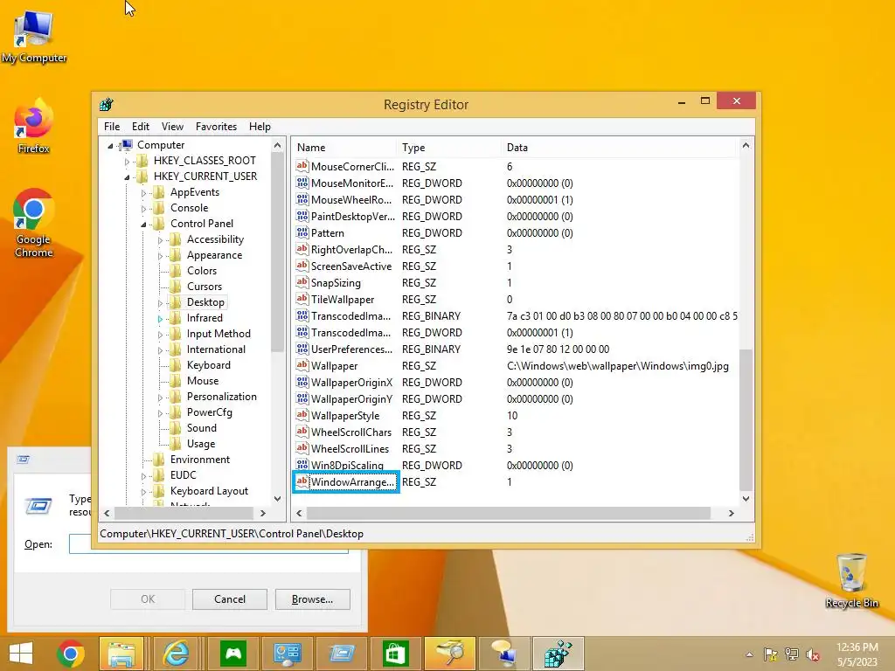Select the MouseMonitorE... DWORD icon
Screen dimensions: 895x671
302,183
